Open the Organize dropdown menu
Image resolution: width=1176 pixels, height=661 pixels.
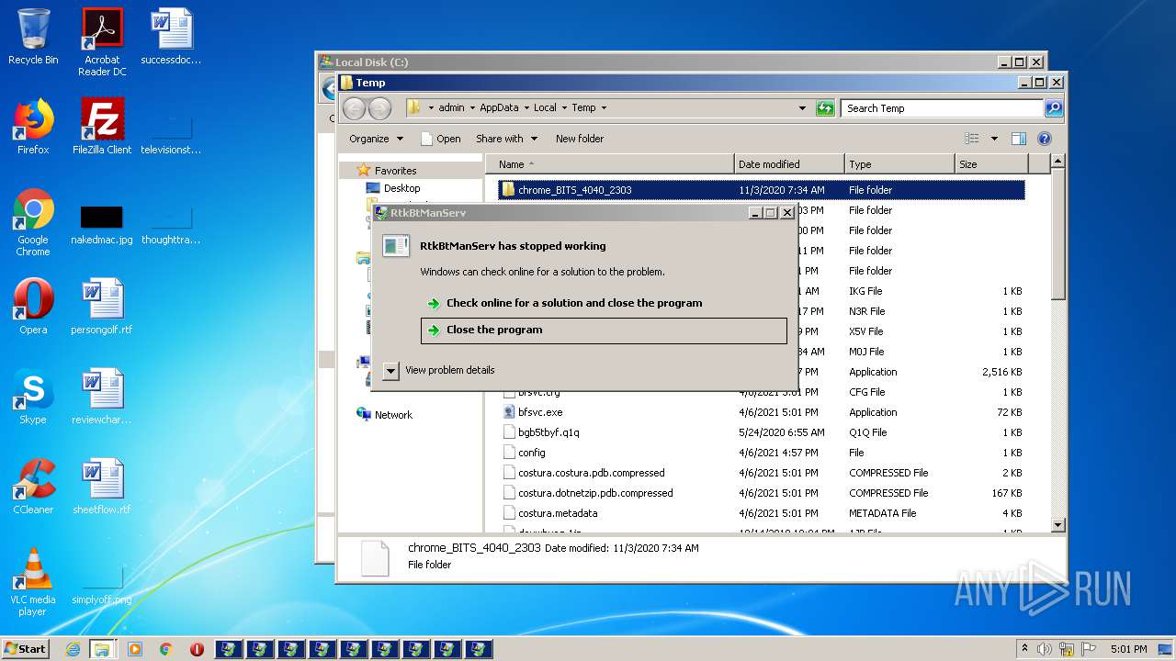376,139
